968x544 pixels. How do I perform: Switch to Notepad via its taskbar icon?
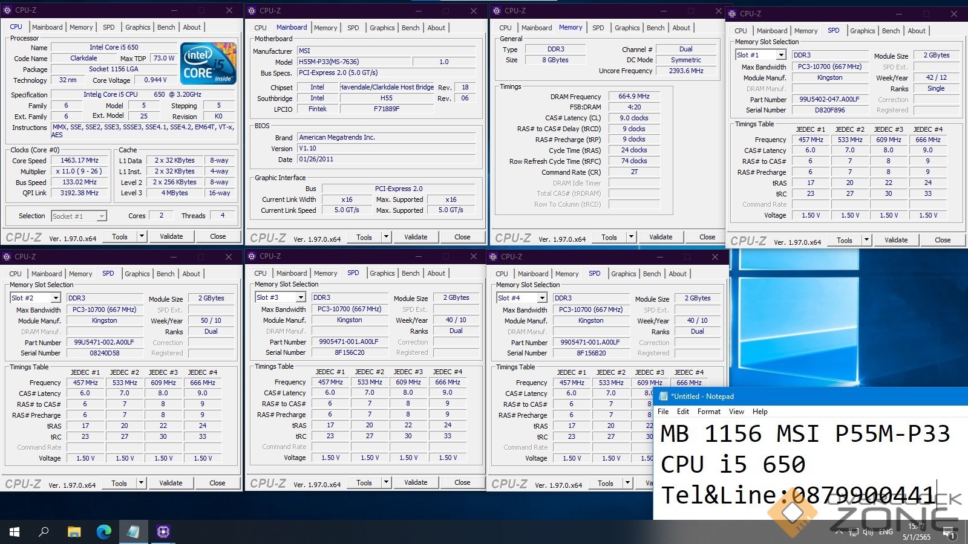point(133,532)
